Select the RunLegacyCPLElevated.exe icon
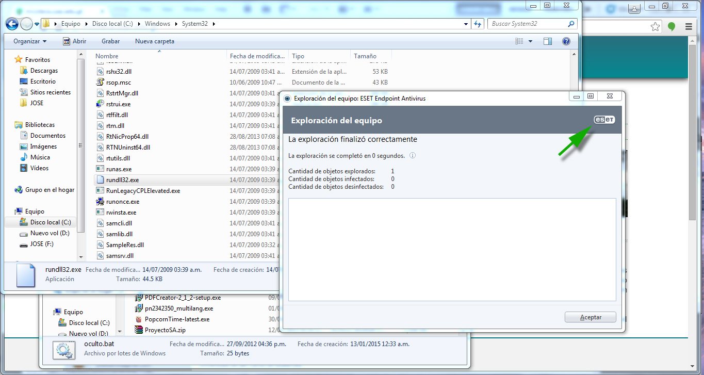This screenshot has width=704, height=375. 101,191
